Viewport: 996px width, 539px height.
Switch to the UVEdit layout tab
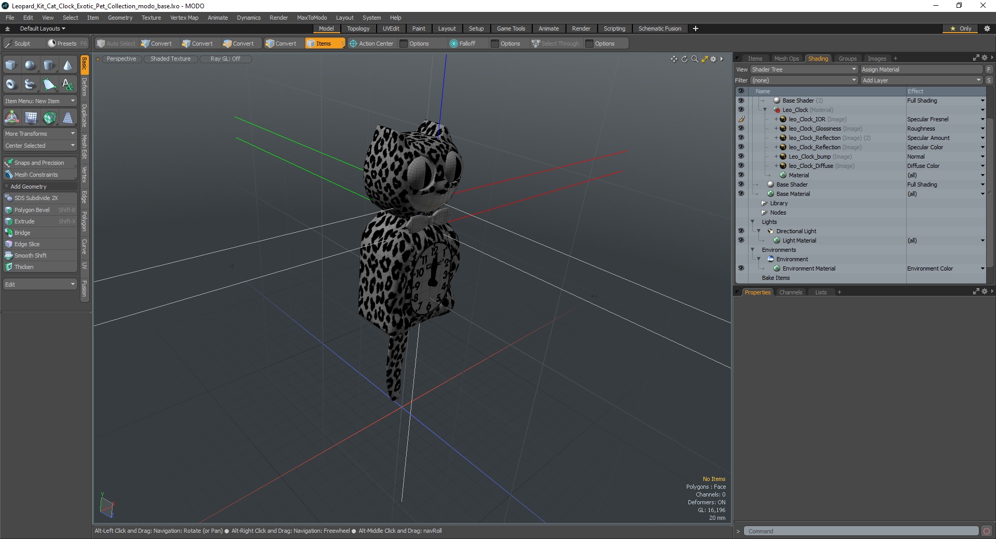click(x=391, y=29)
